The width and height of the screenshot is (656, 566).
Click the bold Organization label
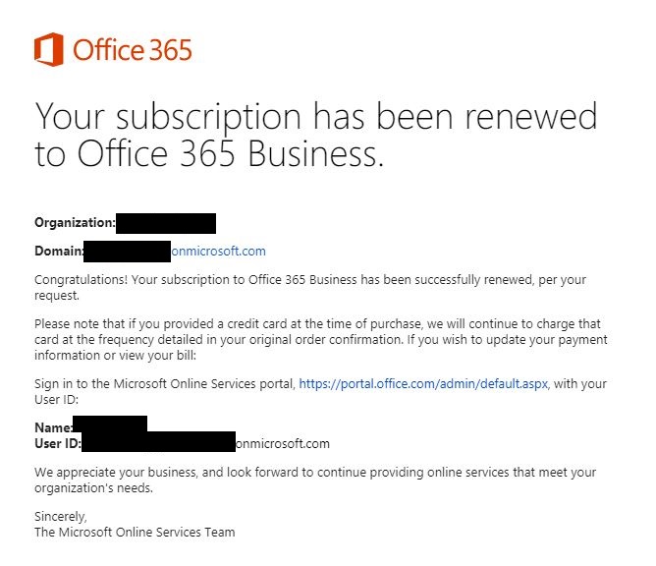tap(75, 223)
